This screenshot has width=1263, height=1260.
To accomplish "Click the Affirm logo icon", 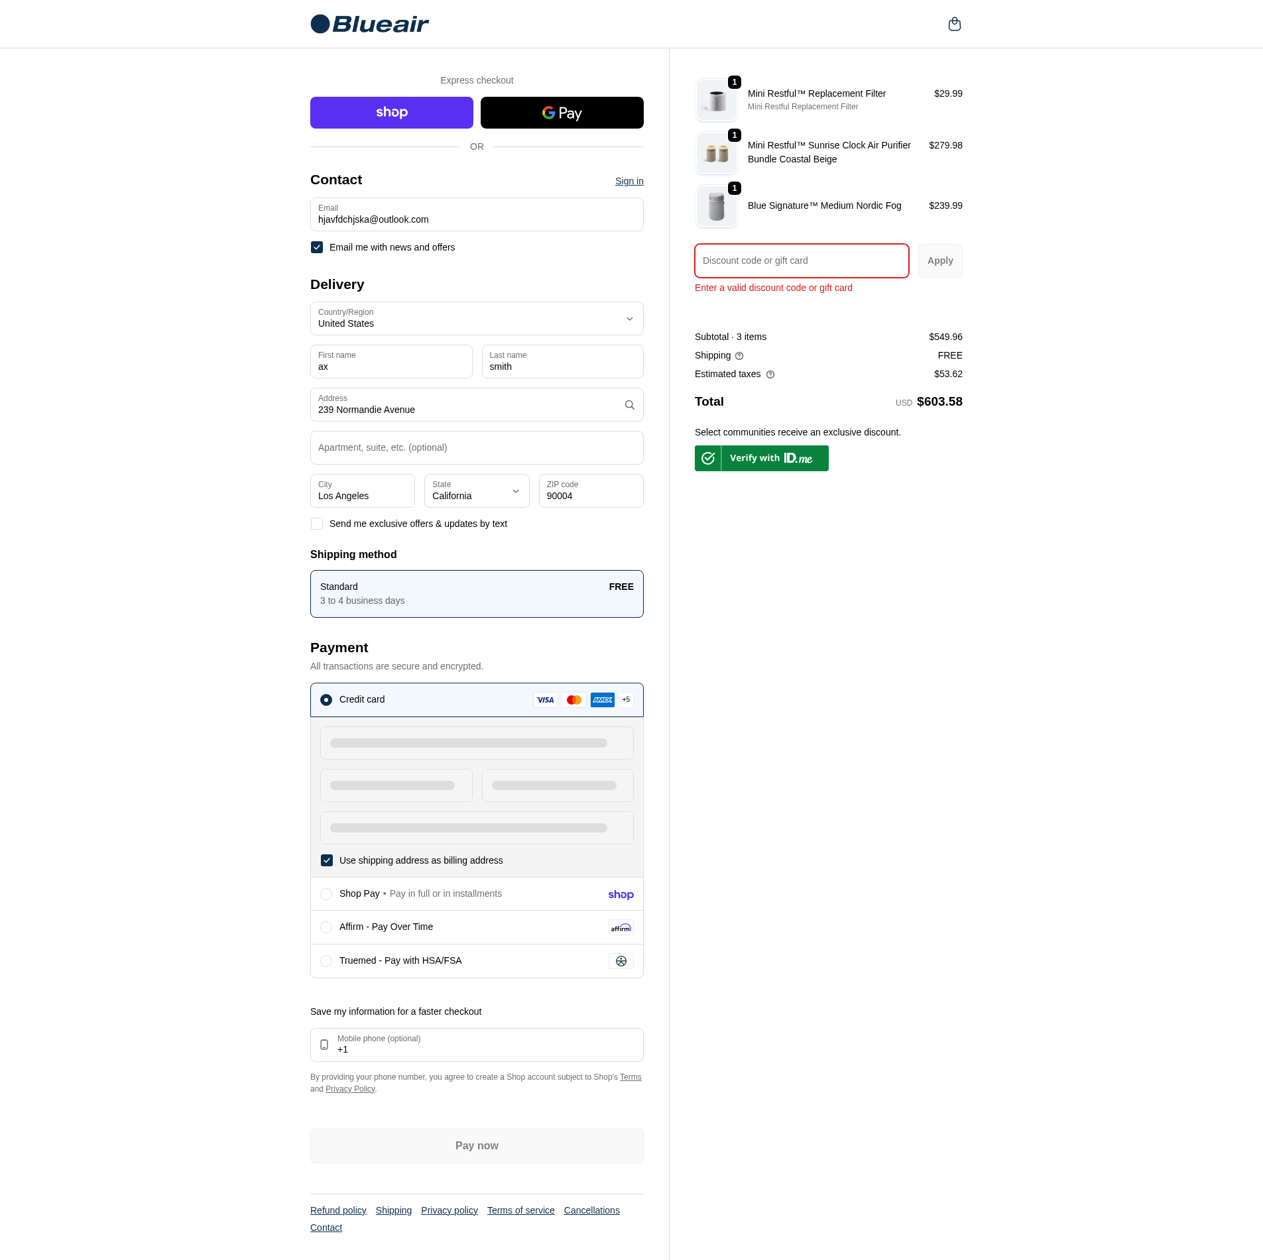I will [x=621, y=927].
